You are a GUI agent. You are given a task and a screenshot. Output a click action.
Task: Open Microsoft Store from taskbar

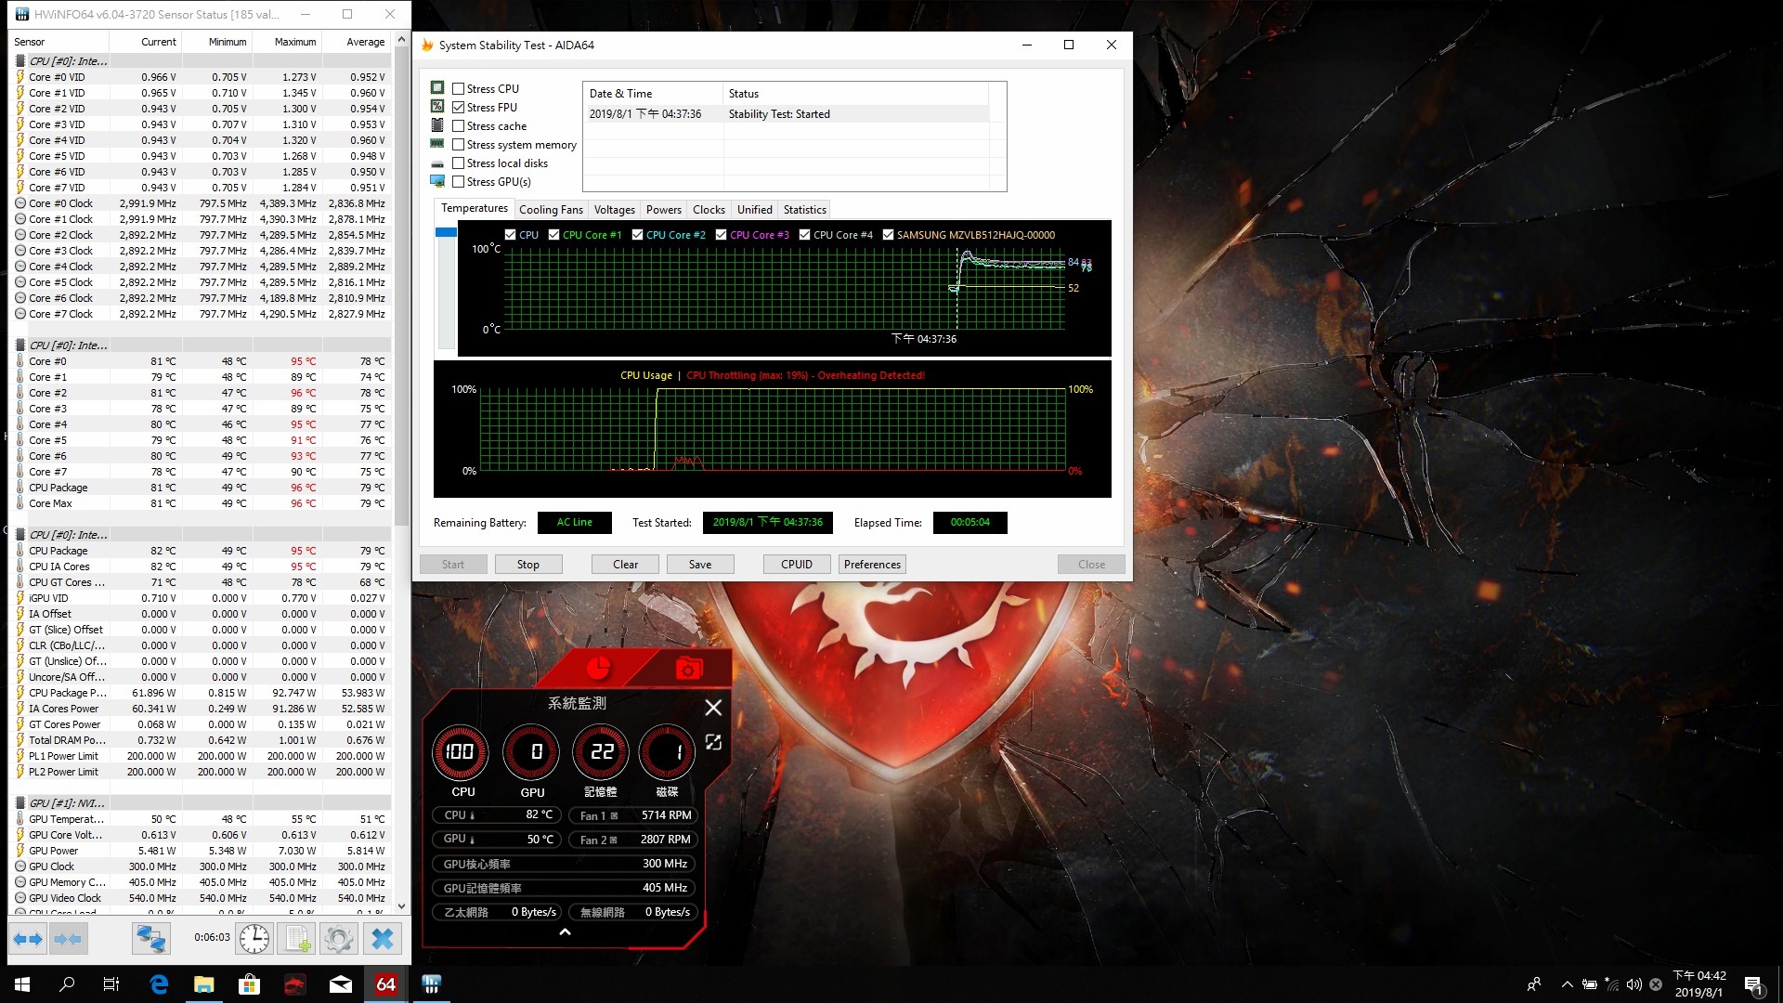click(x=250, y=984)
